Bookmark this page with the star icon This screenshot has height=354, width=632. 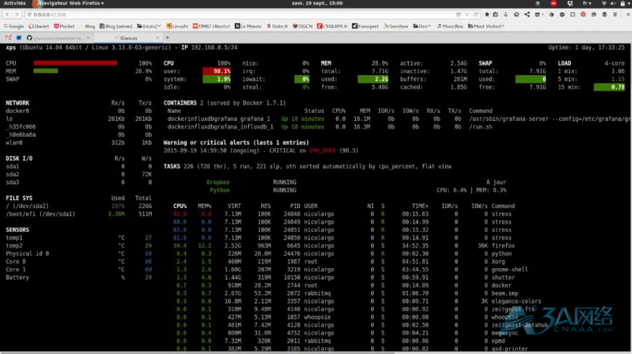[487, 15]
